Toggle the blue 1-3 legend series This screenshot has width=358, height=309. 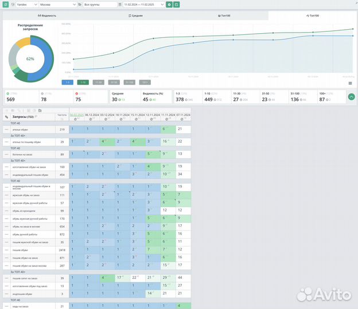(67, 82)
